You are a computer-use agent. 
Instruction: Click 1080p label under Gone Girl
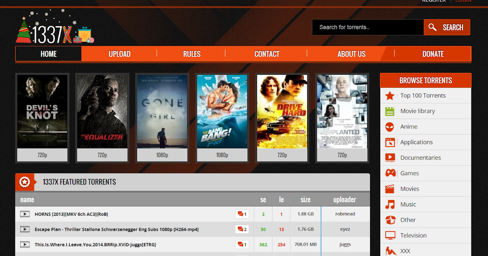tap(162, 155)
